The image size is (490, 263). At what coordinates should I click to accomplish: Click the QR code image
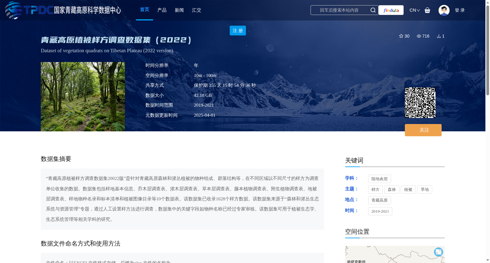(x=420, y=103)
